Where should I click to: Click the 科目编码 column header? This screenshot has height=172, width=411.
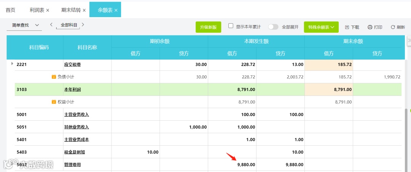point(39,47)
